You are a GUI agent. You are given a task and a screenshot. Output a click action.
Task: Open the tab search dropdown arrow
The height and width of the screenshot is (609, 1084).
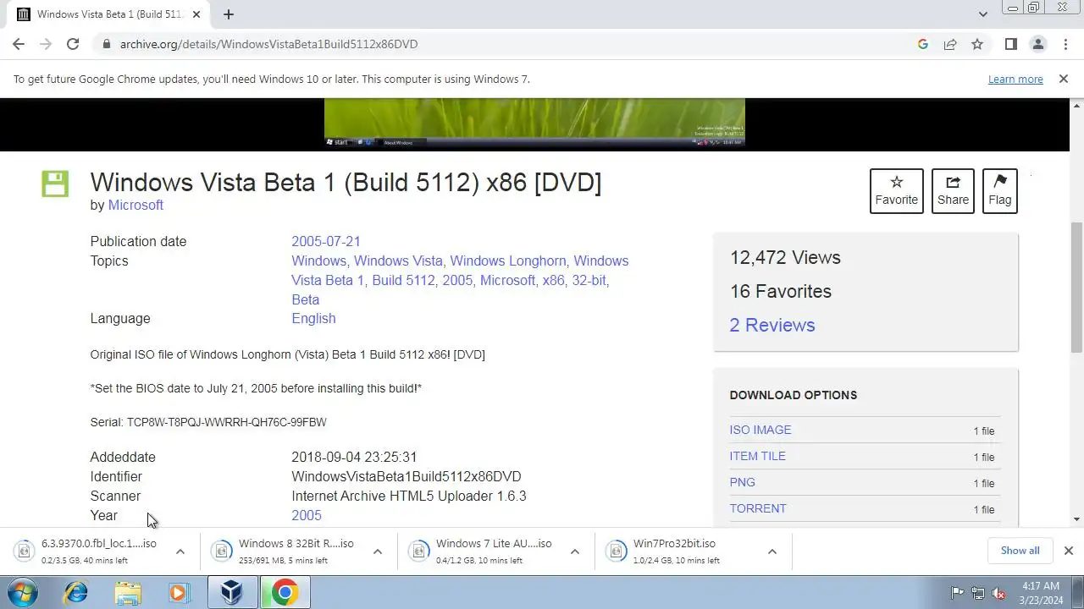(x=982, y=14)
